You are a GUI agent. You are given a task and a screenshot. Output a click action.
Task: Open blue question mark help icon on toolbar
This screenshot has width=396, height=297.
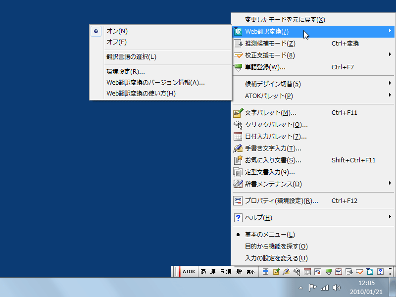tap(380, 272)
